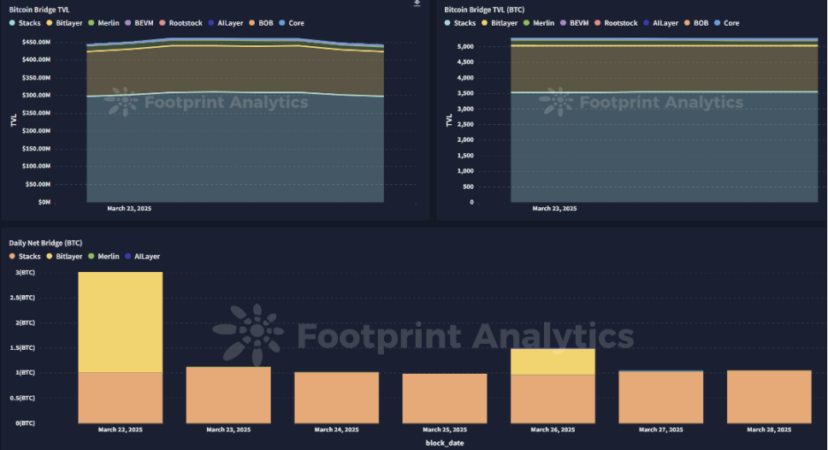828x450 pixels.
Task: Click the yellow Bitlayer segment on March 26 bar
Action: [x=553, y=361]
